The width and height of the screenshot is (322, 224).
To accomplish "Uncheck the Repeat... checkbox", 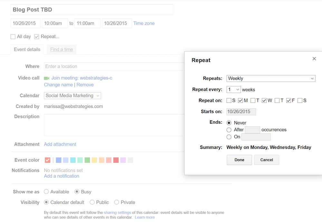I will [x=37, y=36].
